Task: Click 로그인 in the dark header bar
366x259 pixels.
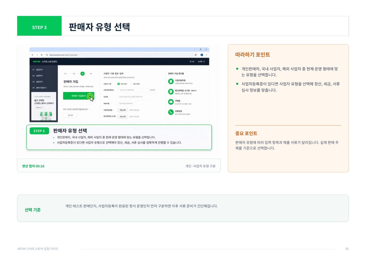Action: pos(192,62)
